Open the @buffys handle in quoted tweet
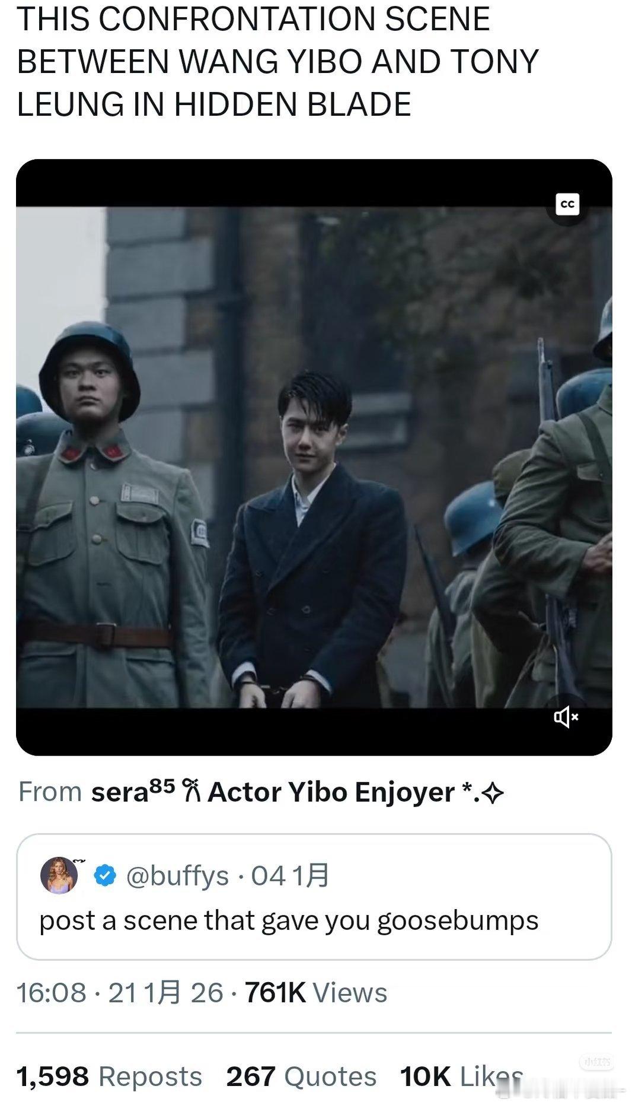Image resolution: width=632 pixels, height=1105 pixels. [x=177, y=876]
